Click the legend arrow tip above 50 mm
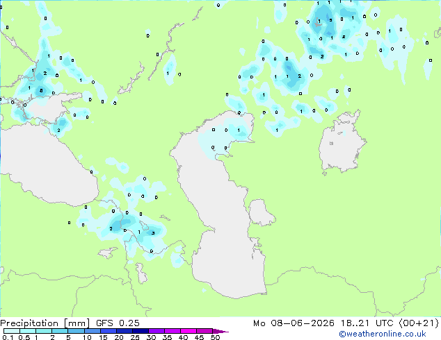This screenshot has height=340, width=441. pyautogui.click(x=220, y=331)
